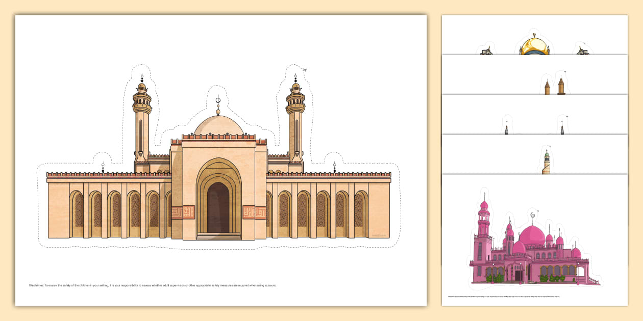Viewport: 643px width, 321px height.
Task: Click the small finial on the right roofline
Action: (335, 168)
